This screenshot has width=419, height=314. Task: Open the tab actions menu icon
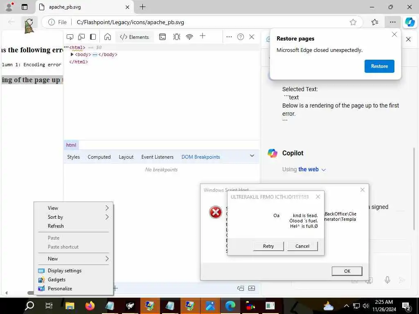point(25,7)
